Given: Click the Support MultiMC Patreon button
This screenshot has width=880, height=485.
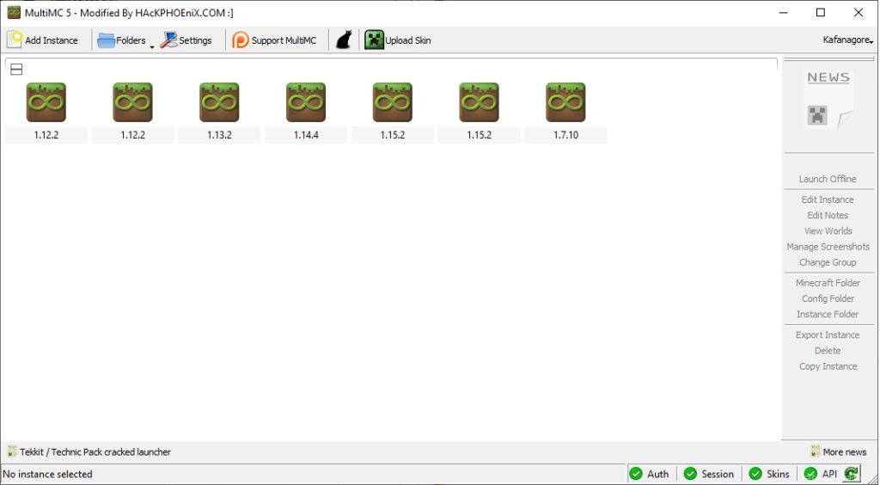Looking at the screenshot, I should [x=274, y=40].
